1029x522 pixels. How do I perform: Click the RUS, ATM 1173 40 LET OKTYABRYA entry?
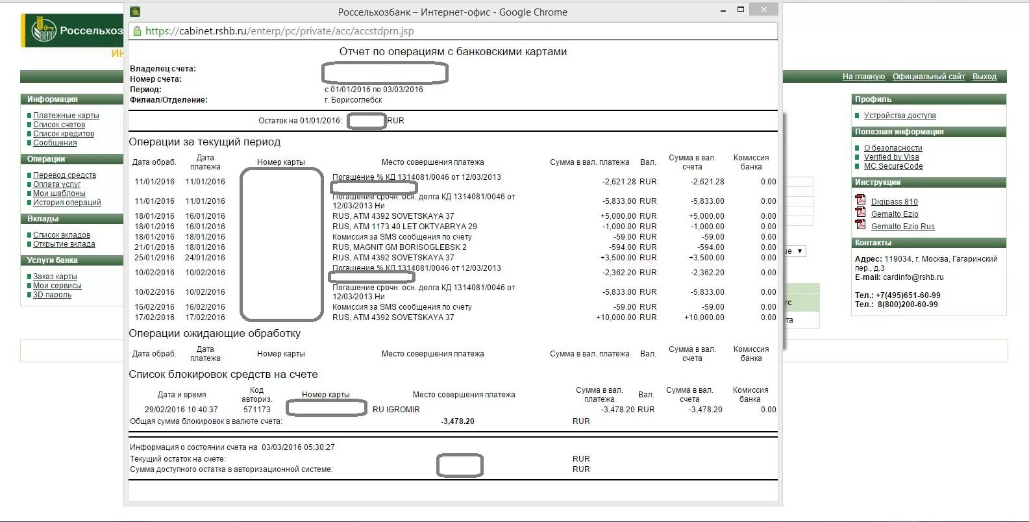404,227
